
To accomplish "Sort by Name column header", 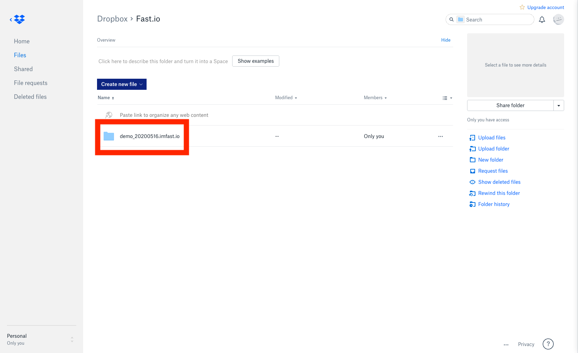I will pos(106,98).
